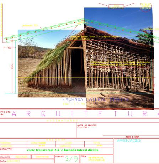Screen dimensions: 159x164
Task: Click the 58 dimension marker on the left
Action: click(10, 48)
